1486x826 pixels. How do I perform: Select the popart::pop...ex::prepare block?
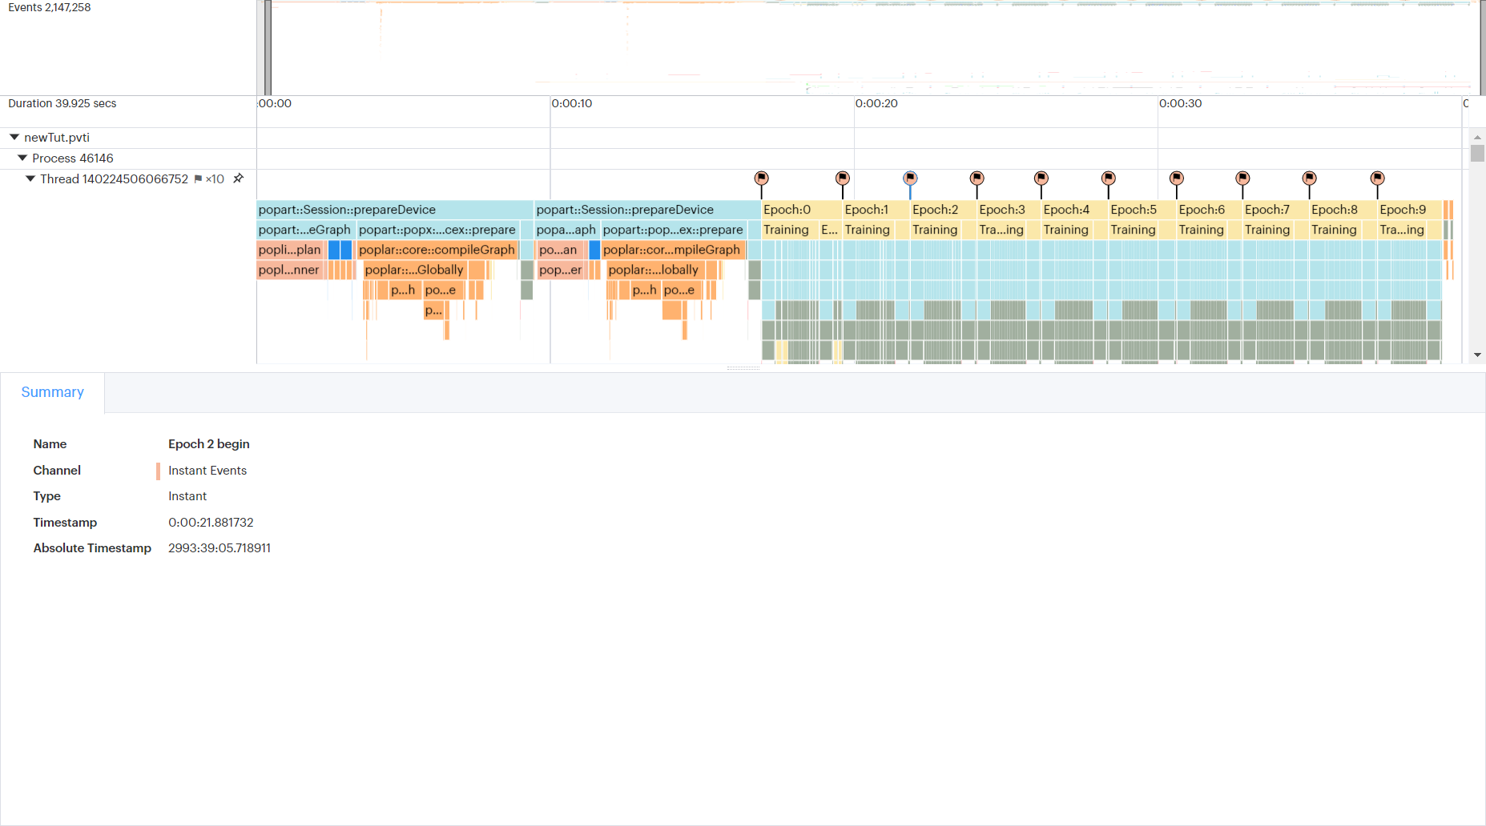pos(674,230)
